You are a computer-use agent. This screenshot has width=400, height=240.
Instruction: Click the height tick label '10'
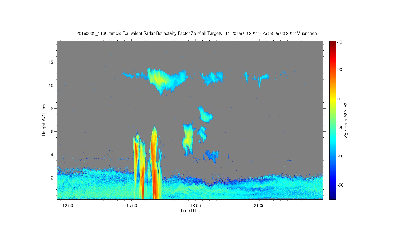(x=52, y=85)
